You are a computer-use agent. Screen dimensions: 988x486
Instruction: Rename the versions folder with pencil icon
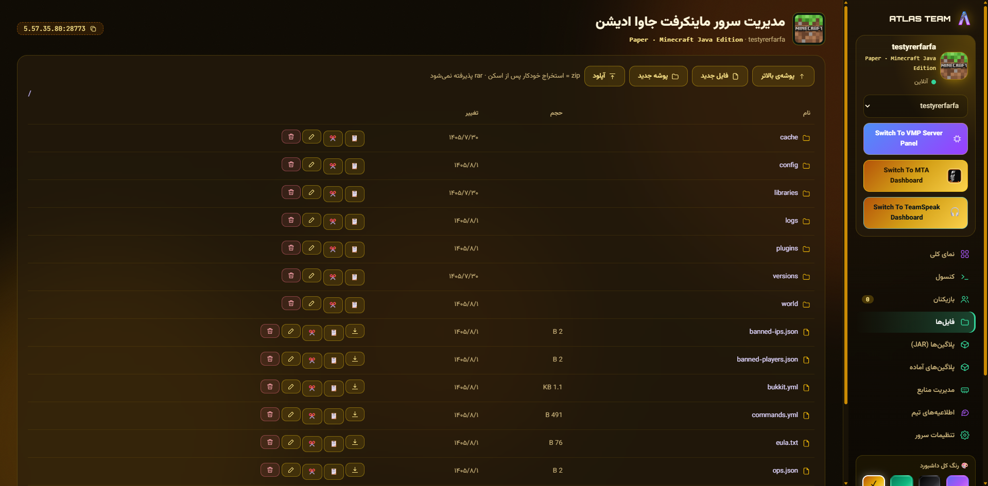pyautogui.click(x=311, y=276)
